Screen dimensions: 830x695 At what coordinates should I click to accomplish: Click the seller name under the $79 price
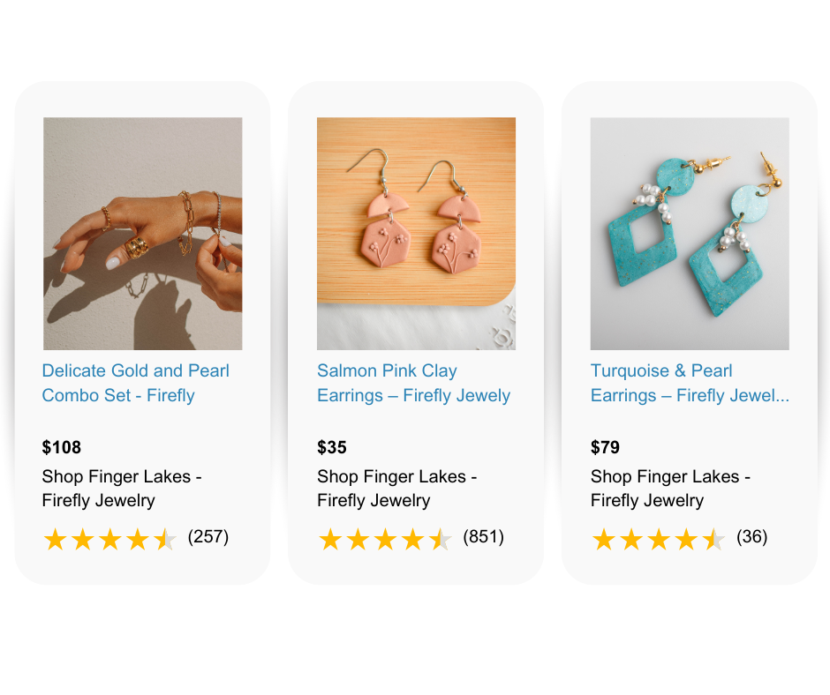(x=670, y=489)
